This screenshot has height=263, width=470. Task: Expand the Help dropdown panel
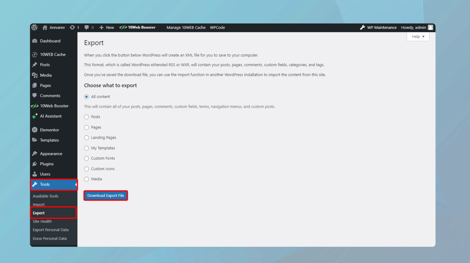pyautogui.click(x=418, y=36)
